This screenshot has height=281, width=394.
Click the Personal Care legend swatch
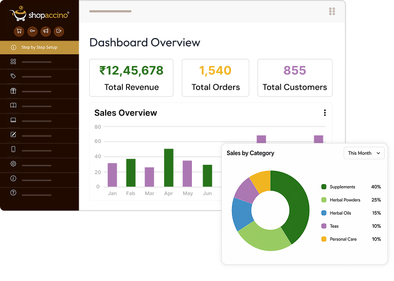point(324,239)
